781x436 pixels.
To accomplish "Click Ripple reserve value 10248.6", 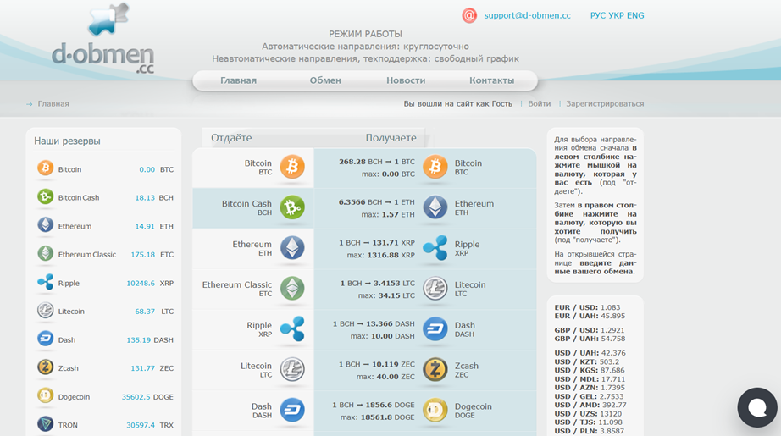I will click(141, 284).
